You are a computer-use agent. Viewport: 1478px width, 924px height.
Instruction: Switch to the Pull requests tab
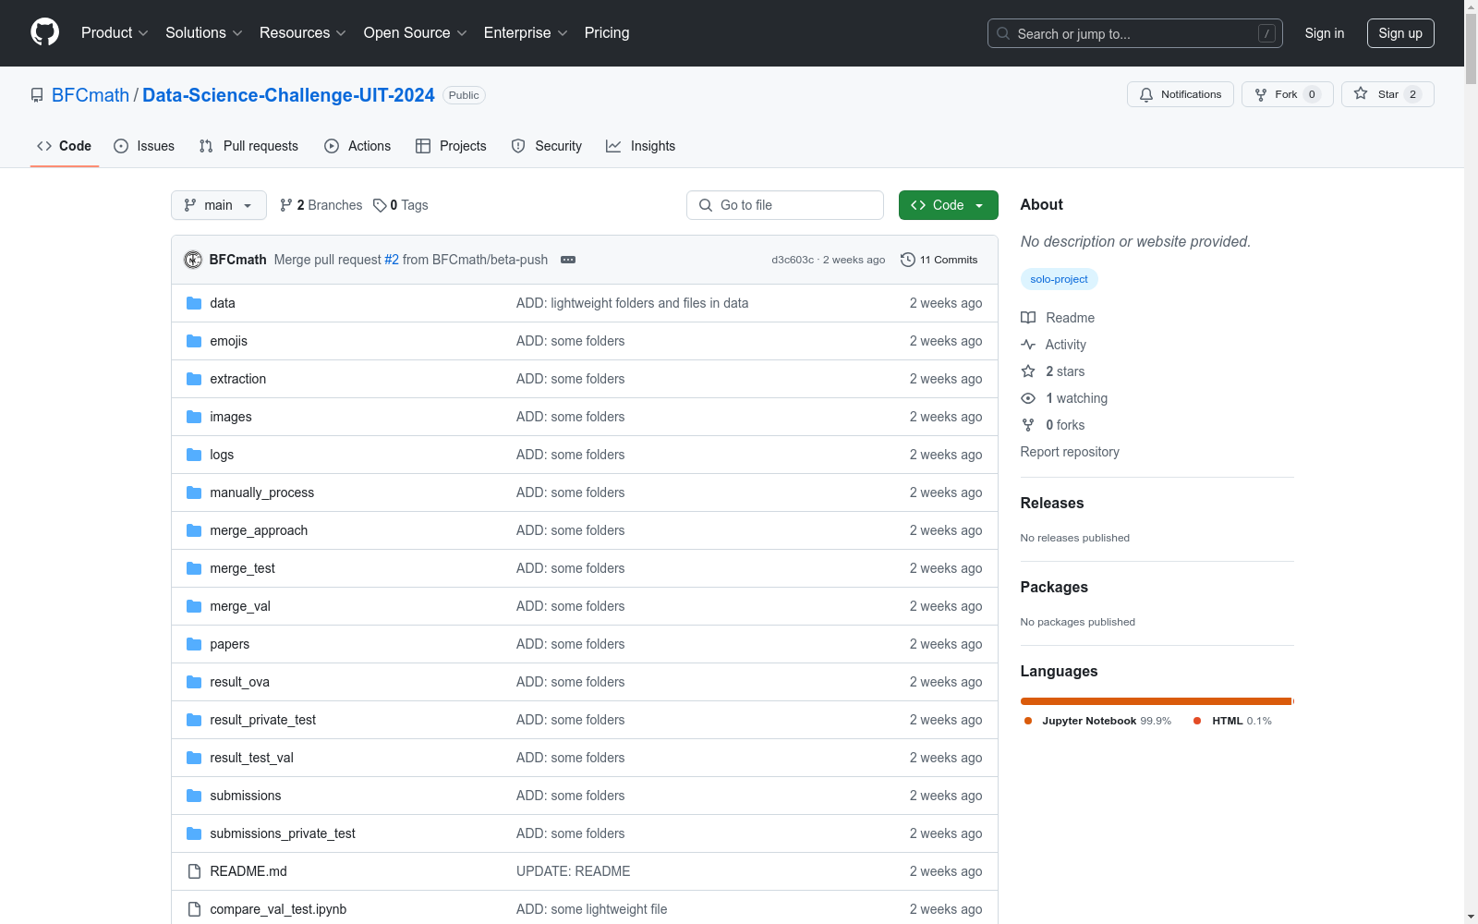[x=248, y=146]
